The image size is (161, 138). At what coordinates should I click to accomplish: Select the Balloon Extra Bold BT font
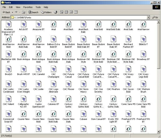[53, 39]
